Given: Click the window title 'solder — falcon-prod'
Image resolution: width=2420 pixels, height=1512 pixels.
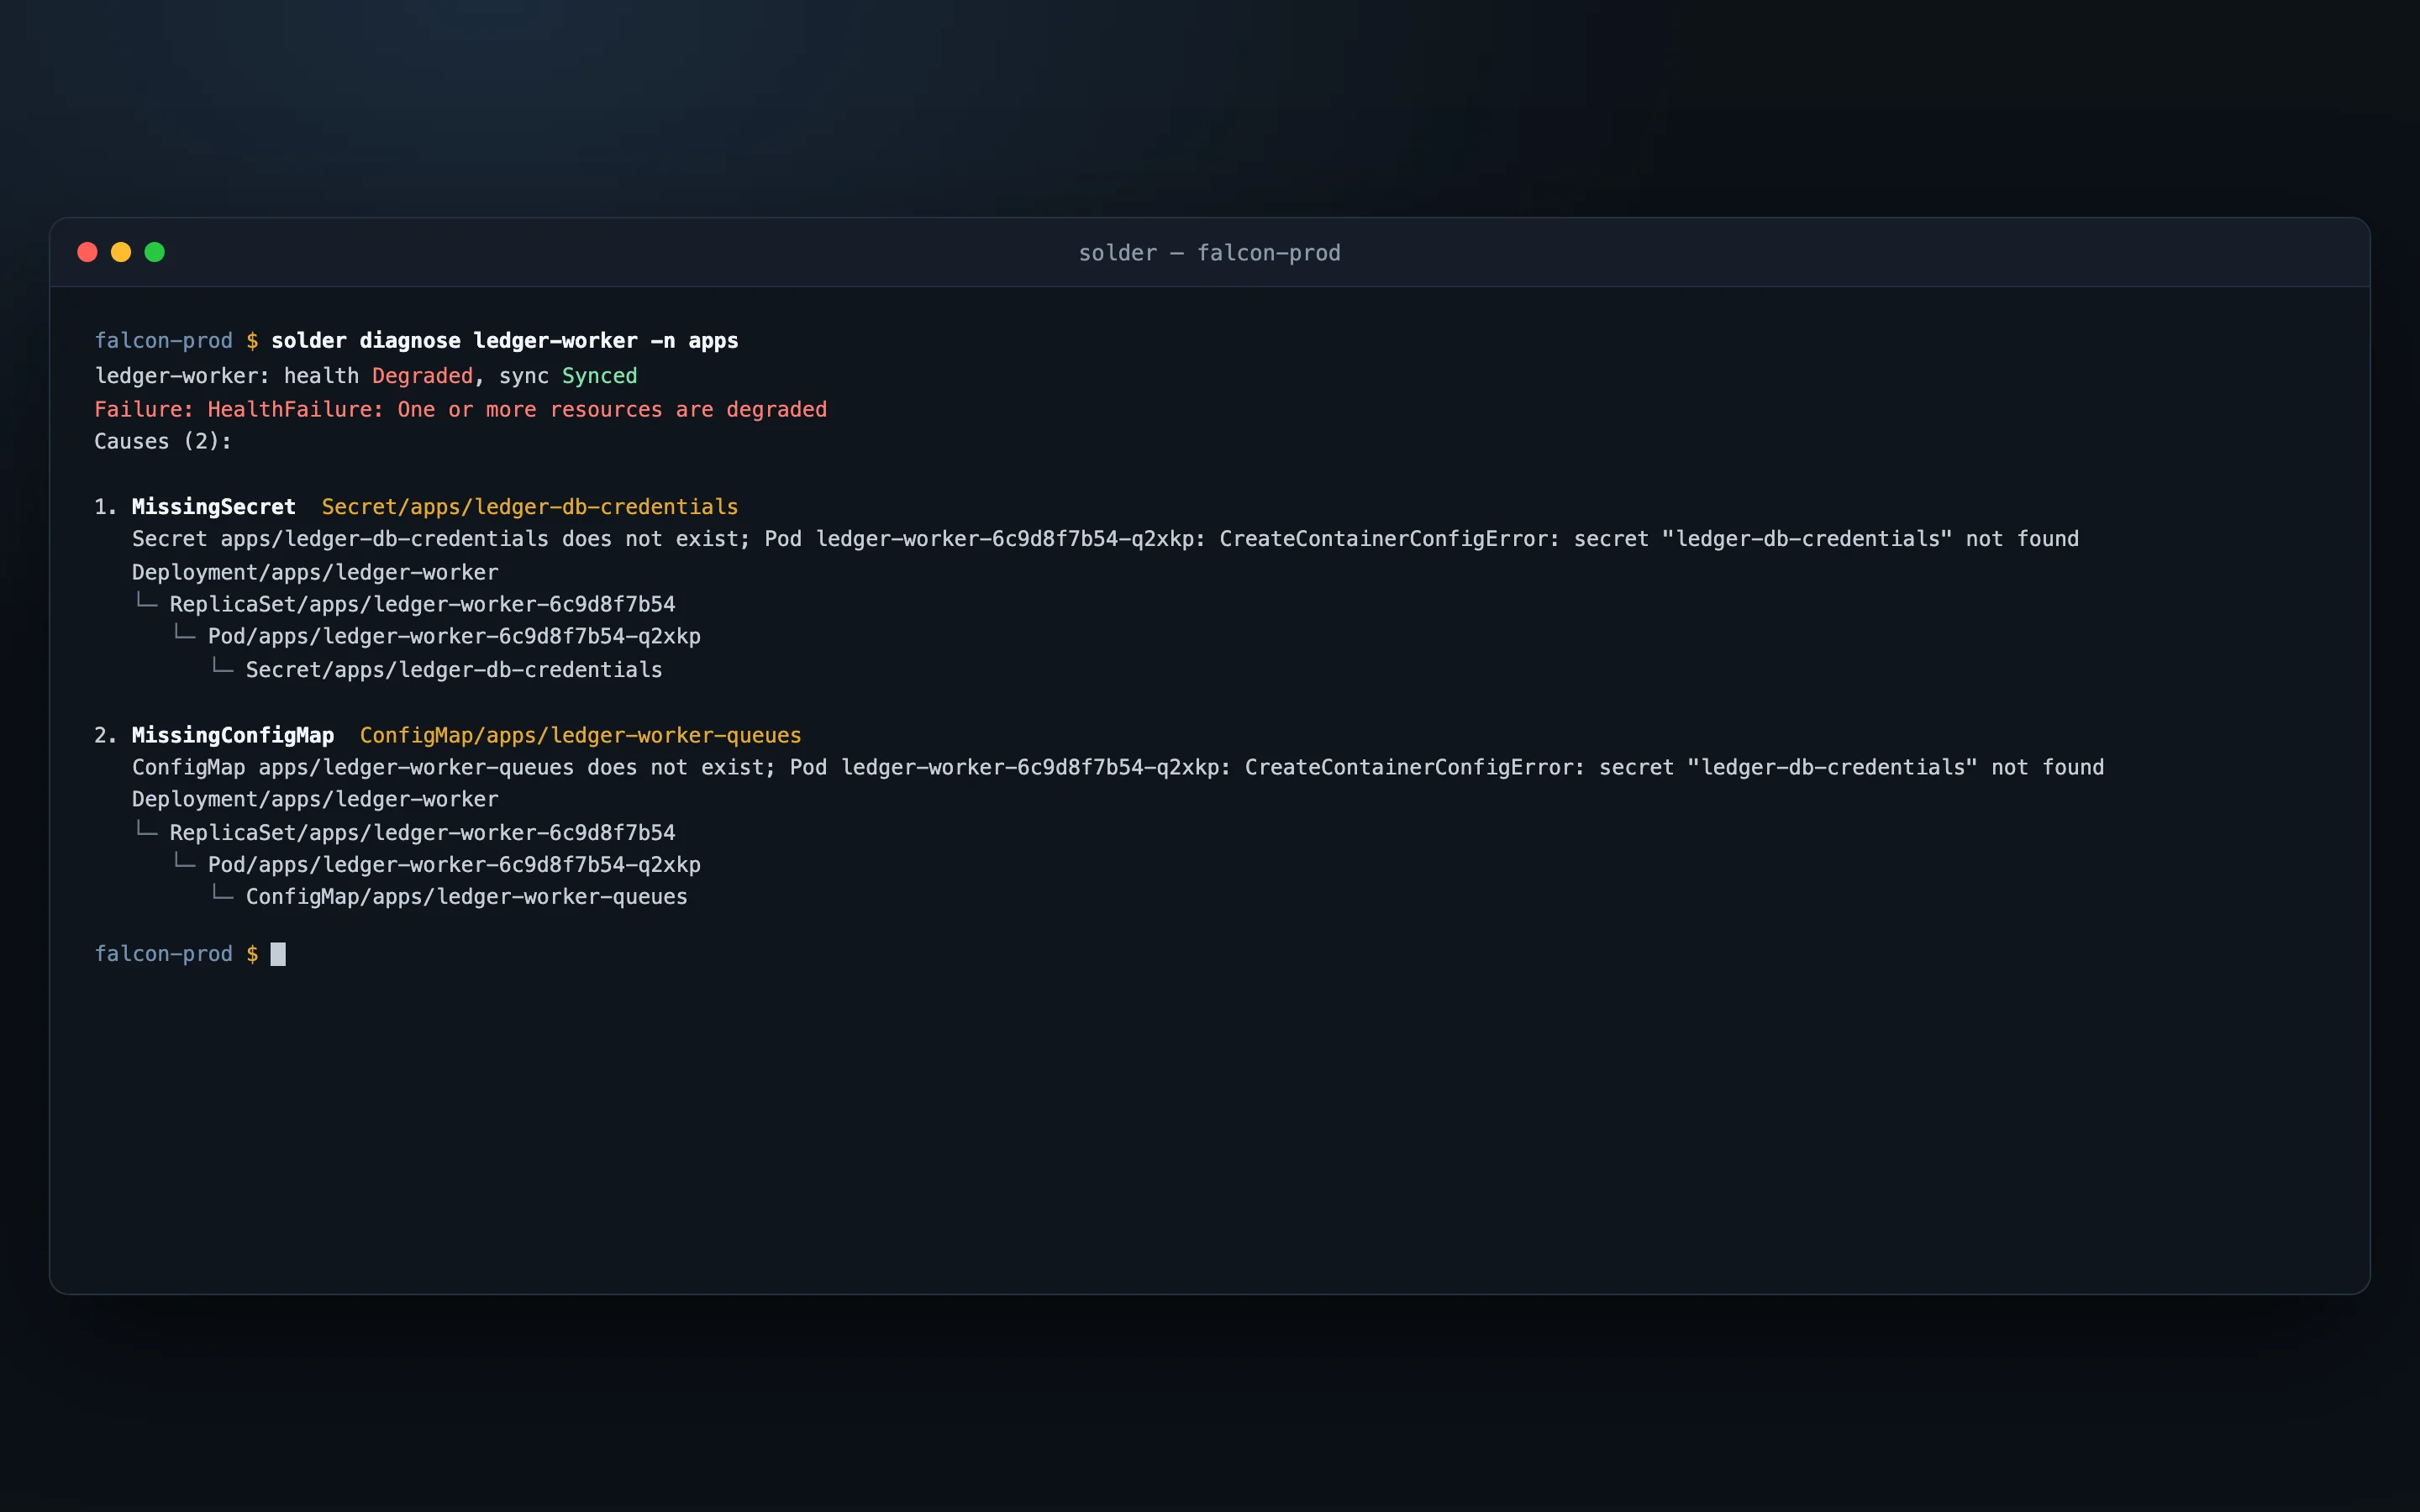Looking at the screenshot, I should coord(1209,253).
